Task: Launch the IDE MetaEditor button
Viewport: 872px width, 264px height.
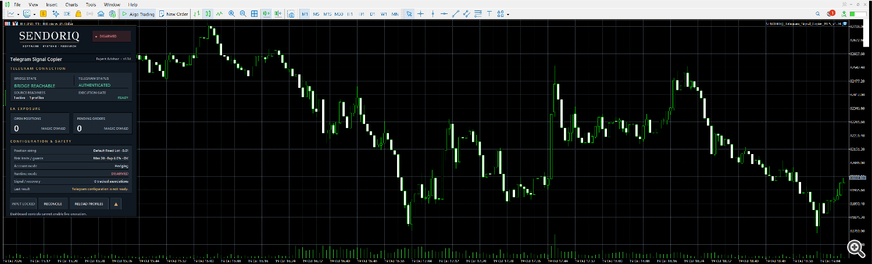Action: [67, 13]
